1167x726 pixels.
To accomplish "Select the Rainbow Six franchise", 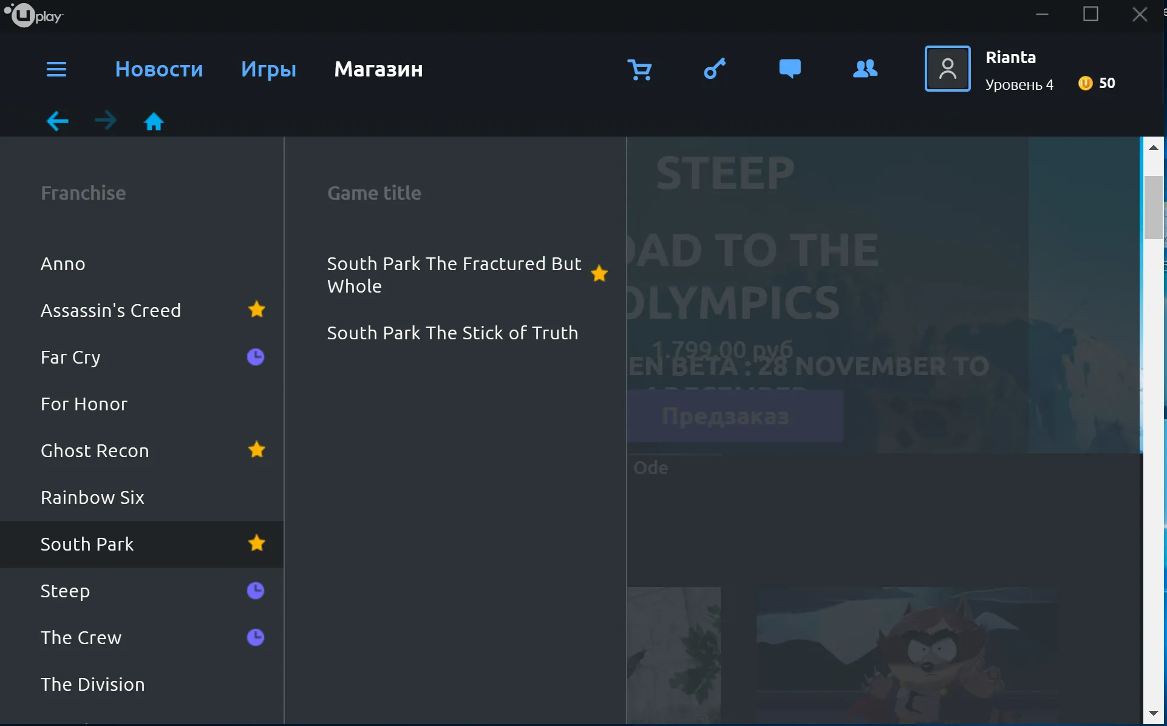I will (142, 497).
